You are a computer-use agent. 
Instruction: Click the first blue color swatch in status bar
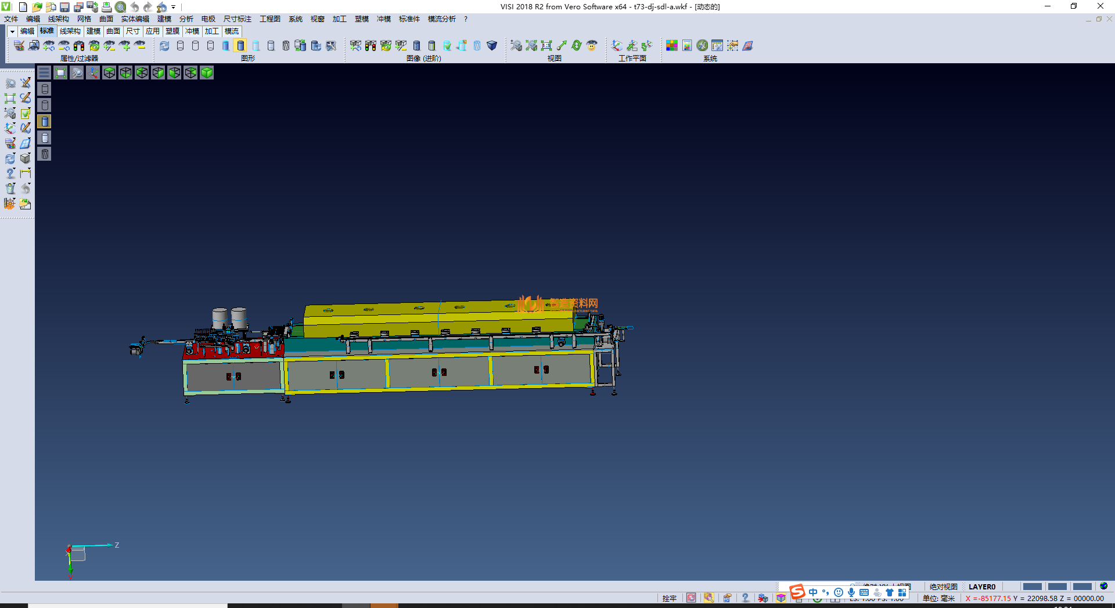pyautogui.click(x=1032, y=587)
